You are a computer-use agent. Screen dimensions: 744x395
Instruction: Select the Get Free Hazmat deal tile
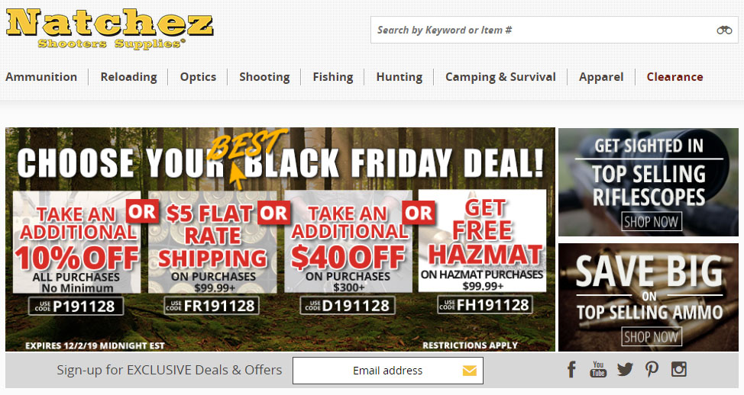482,241
